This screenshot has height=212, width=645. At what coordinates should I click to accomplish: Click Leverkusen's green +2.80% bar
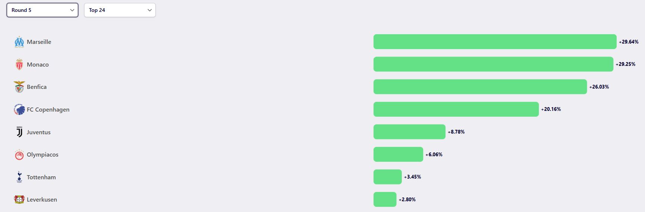tap(385, 199)
